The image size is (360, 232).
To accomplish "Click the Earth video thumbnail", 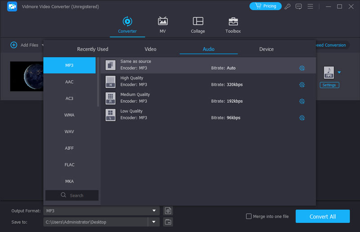I will [x=27, y=76].
